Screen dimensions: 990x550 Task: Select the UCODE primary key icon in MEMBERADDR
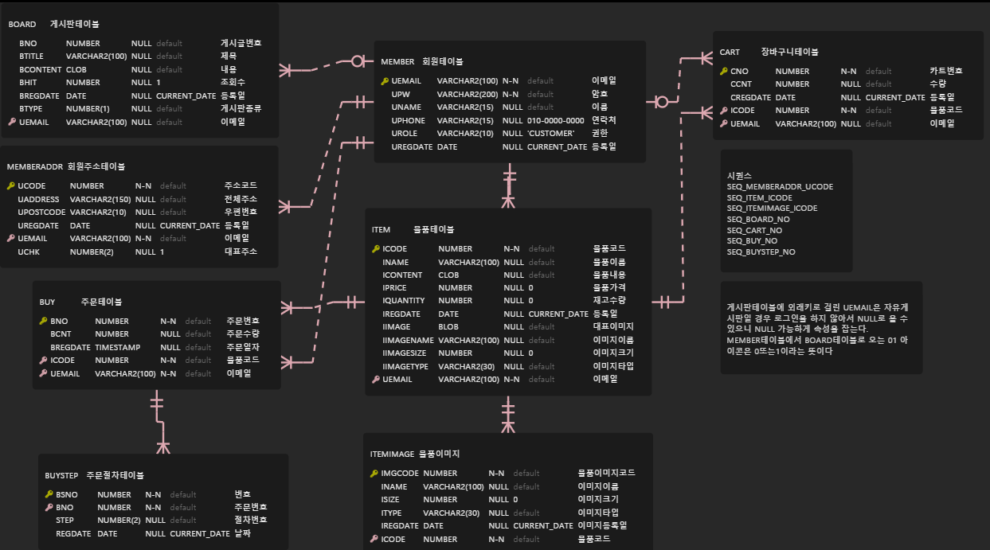pyautogui.click(x=10, y=185)
